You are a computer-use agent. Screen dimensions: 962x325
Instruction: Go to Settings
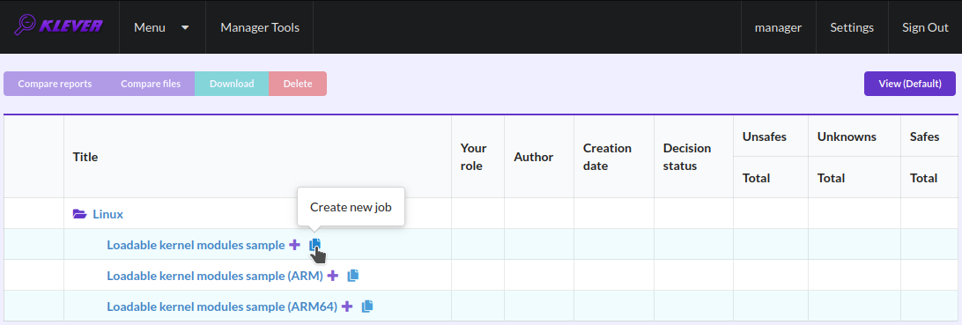click(852, 27)
